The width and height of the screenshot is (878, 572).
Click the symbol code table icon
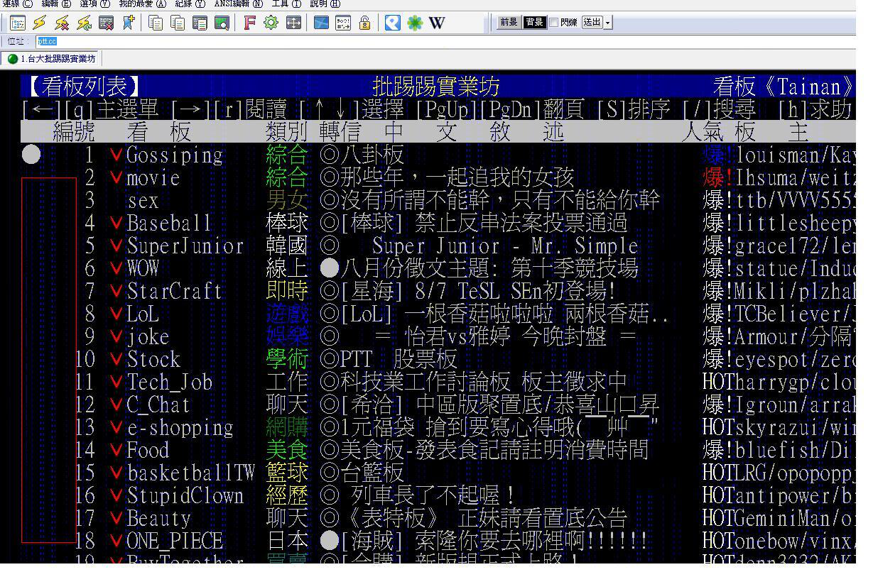[x=343, y=23]
